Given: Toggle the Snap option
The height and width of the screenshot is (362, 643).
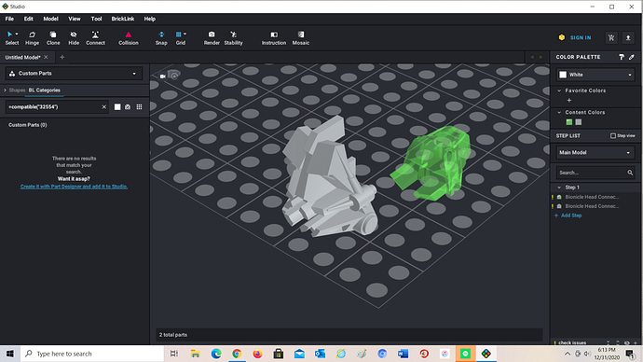Looking at the screenshot, I should point(161,38).
